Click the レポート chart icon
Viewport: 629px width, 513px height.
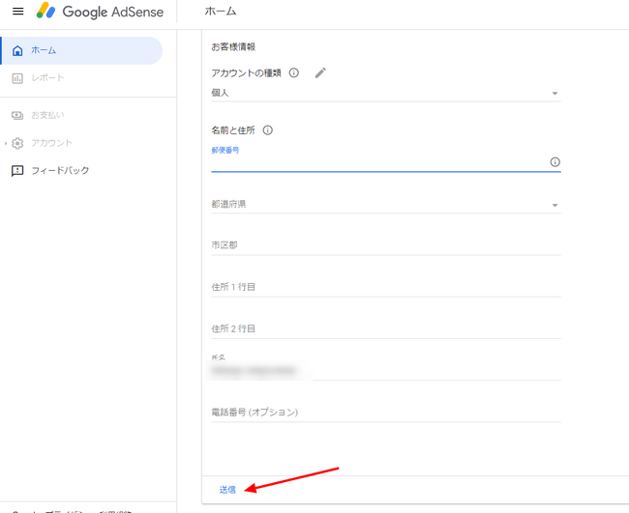[17, 78]
